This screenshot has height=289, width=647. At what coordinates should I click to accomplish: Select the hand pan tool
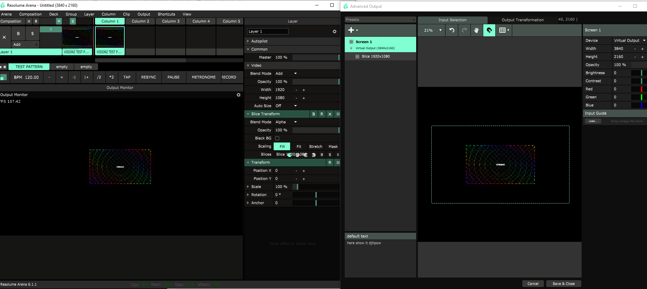[x=476, y=30]
